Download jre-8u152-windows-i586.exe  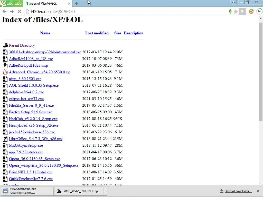point(32,132)
